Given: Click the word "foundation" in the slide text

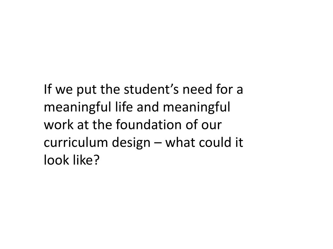Looking at the screenshot, I should [x=149, y=124].
